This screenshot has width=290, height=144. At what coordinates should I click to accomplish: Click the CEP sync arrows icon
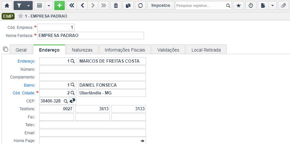(x=73, y=101)
